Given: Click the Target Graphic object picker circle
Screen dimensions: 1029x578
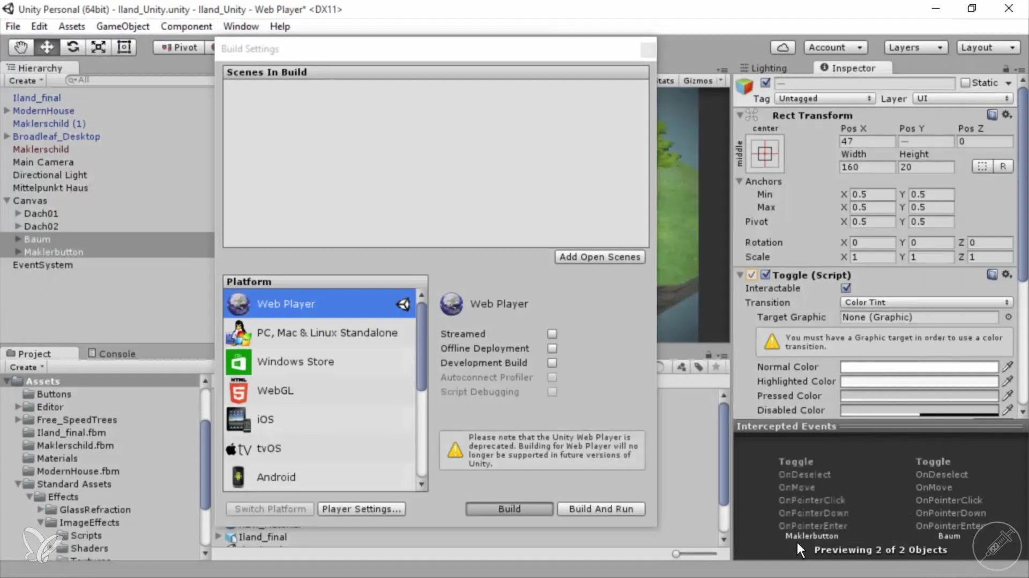Looking at the screenshot, I should (x=1008, y=317).
